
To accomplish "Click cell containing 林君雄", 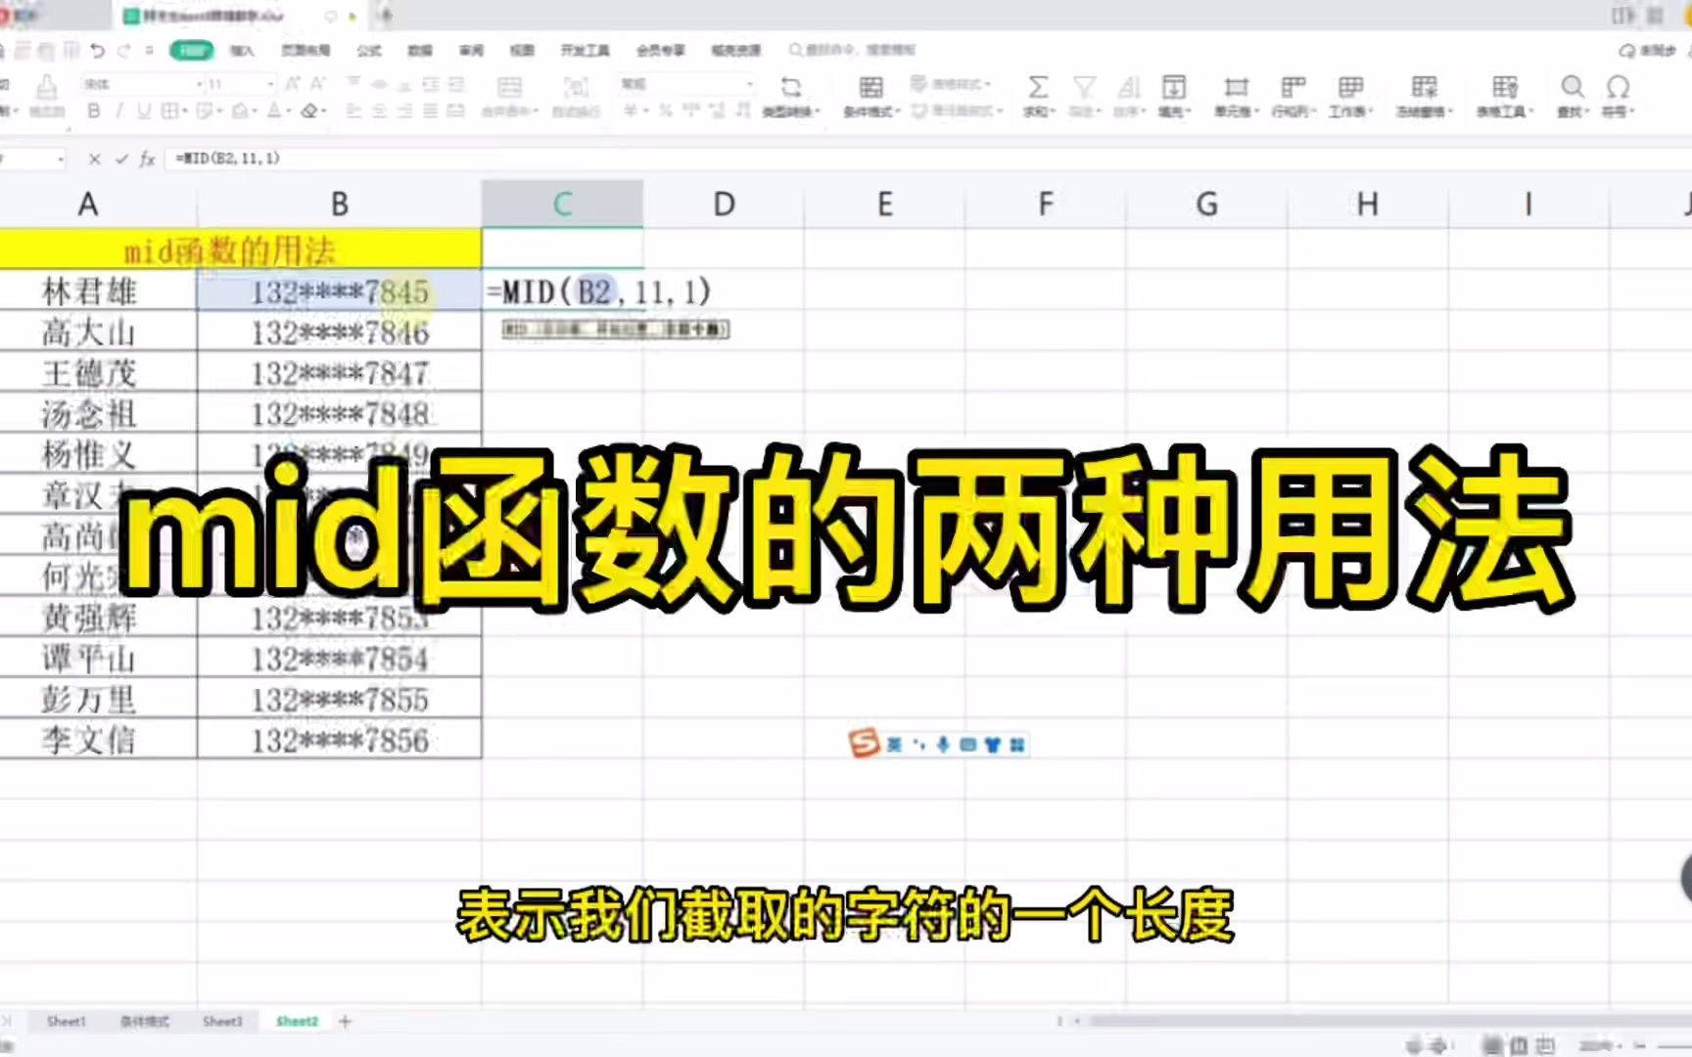I will (98, 291).
